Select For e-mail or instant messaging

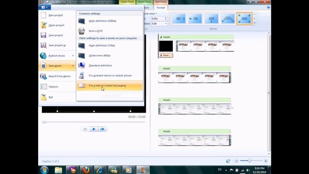coord(110,86)
